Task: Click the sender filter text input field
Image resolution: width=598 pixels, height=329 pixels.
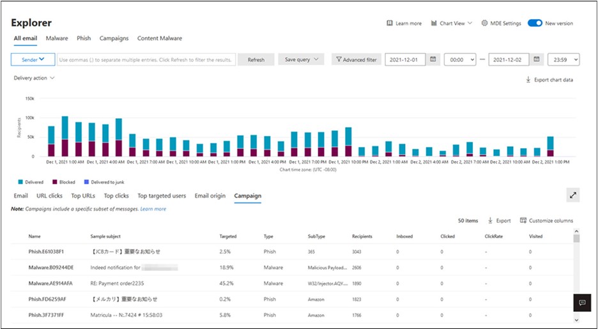Action: (x=146, y=59)
